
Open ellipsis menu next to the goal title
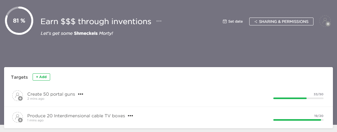159,21
